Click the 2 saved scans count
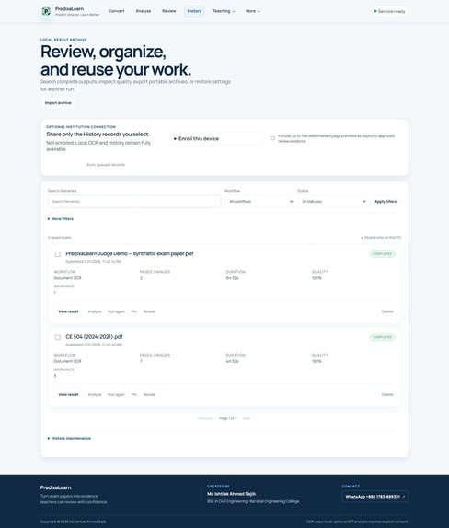 [x=59, y=238]
